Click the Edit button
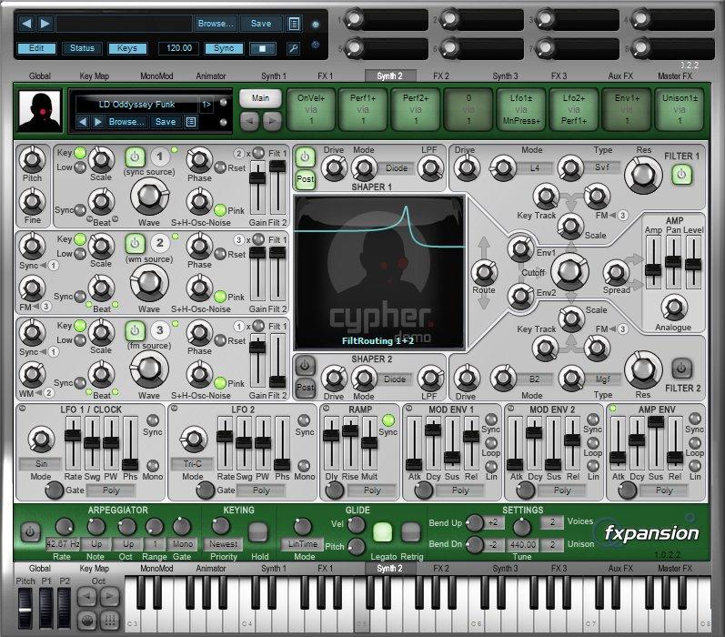This screenshot has width=725, height=637. click(36, 48)
